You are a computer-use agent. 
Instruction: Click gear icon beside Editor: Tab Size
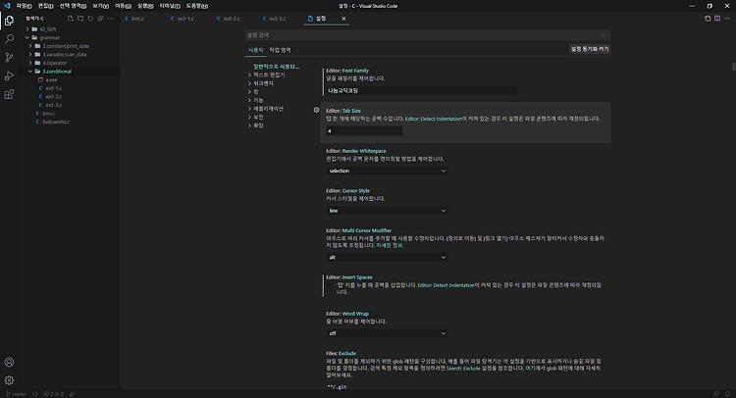point(316,110)
